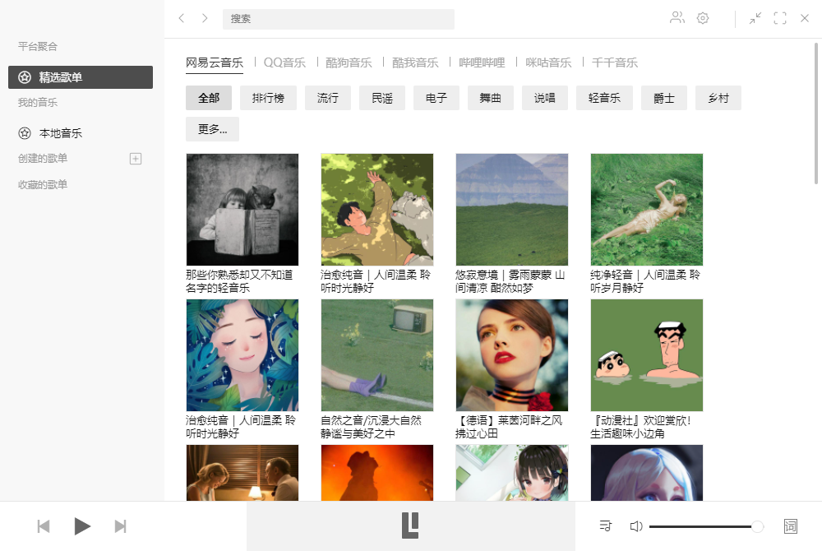Open the couple at table playlist cover

[242, 473]
